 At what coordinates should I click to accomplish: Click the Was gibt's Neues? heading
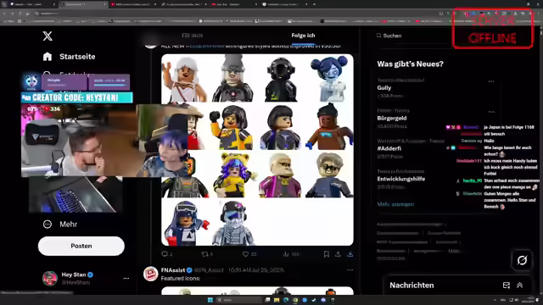click(x=411, y=64)
